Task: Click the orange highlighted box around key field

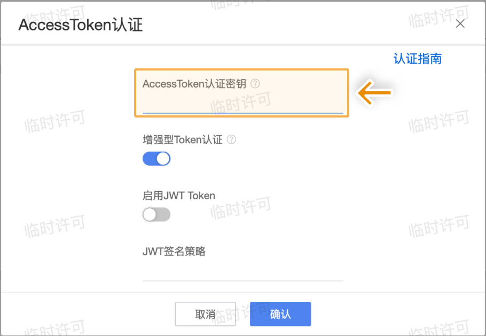Action: click(x=242, y=93)
